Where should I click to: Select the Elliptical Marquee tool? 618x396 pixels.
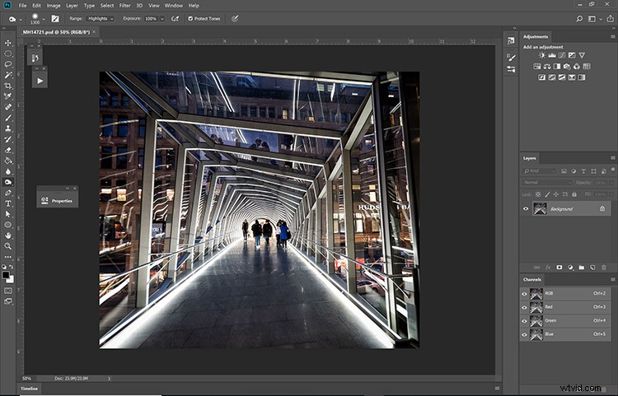tap(8, 54)
